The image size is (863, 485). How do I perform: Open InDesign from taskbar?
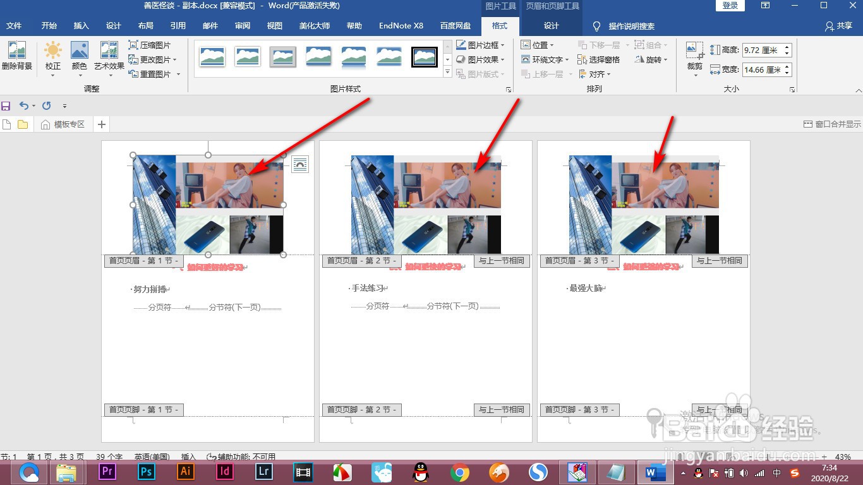pos(225,472)
